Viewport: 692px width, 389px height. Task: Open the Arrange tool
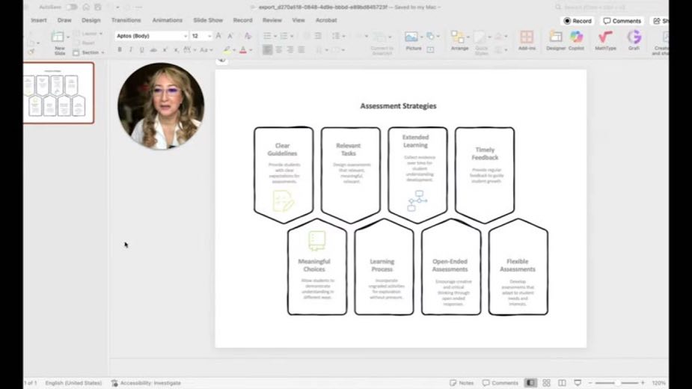point(459,40)
